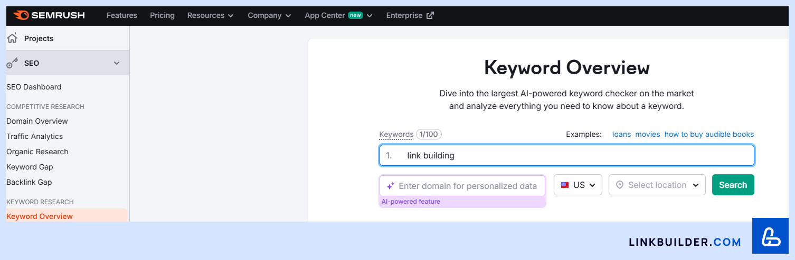The image size is (795, 260).
Task: Open Domain Overview in the sidebar
Action: tap(37, 121)
